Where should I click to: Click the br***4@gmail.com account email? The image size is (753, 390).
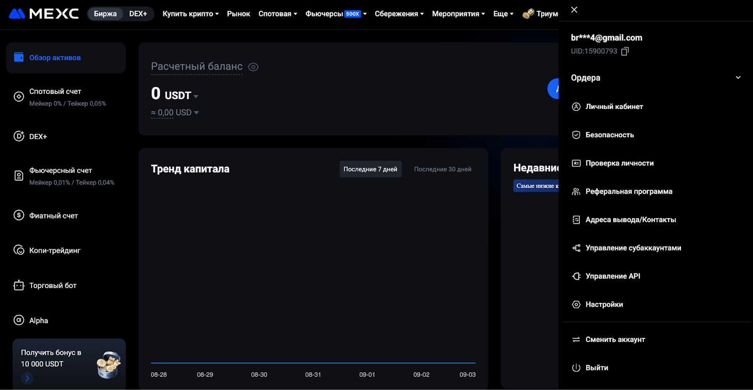click(607, 38)
